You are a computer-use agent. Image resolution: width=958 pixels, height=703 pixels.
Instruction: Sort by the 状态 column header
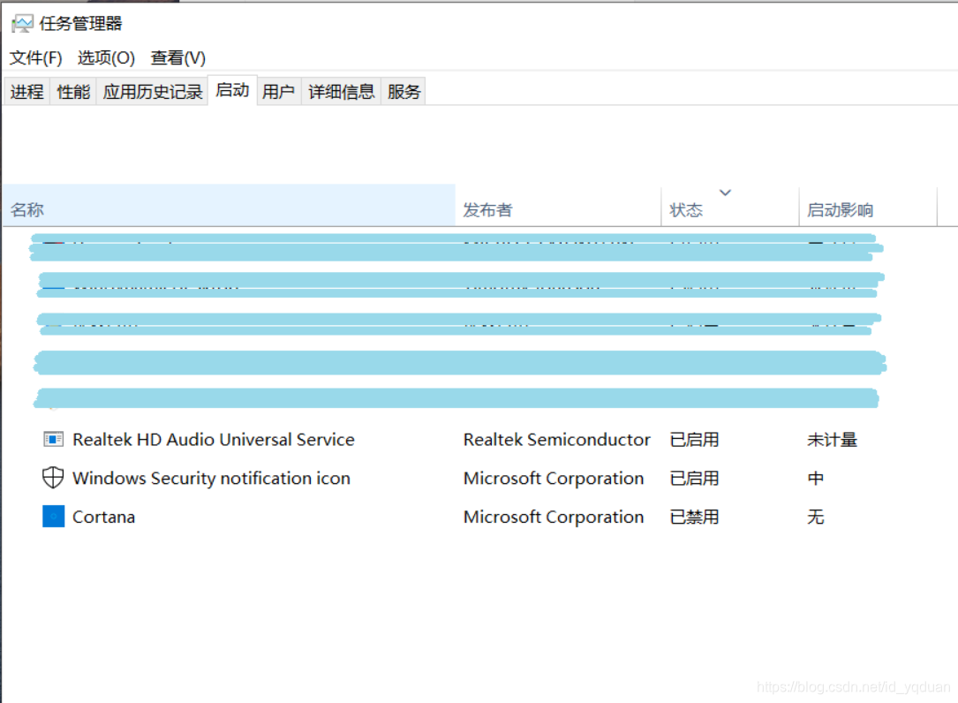pos(730,206)
